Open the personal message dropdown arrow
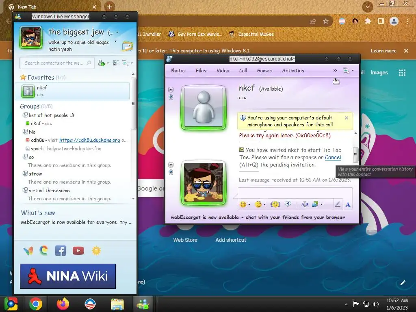The height and width of the screenshot is (312, 416). click(x=115, y=41)
